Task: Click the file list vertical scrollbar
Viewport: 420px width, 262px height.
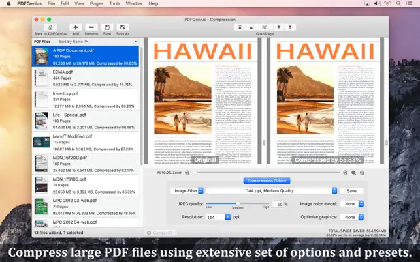Action: point(141,107)
